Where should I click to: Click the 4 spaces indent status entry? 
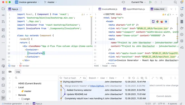click(172, 104)
